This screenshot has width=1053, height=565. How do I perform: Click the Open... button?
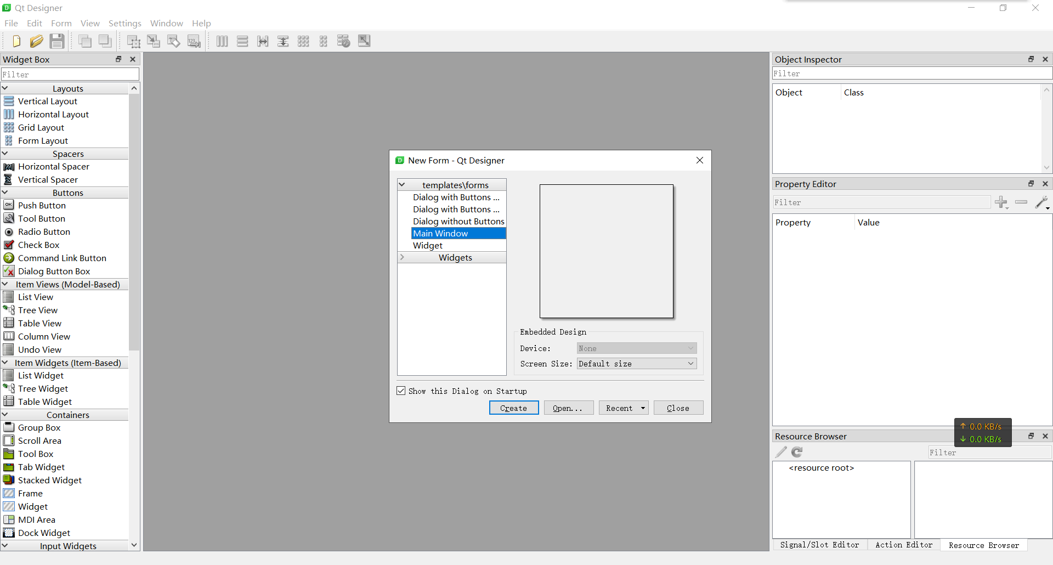569,408
